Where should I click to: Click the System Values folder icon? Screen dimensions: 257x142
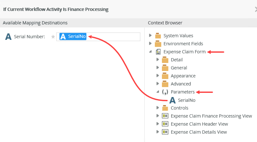(x=158, y=36)
